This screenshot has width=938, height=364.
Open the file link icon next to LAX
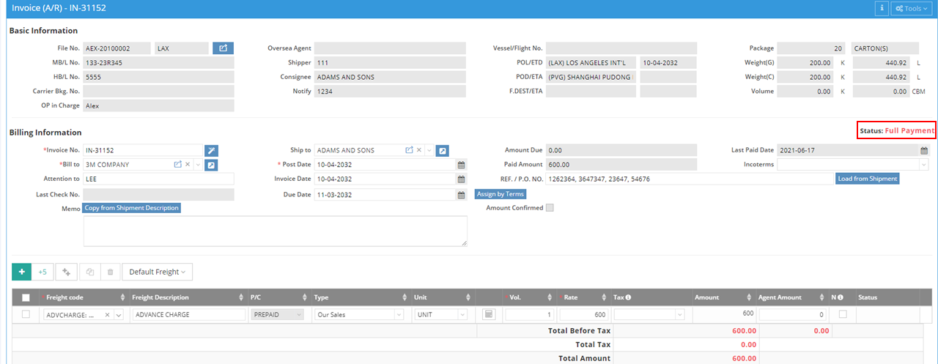[223, 48]
